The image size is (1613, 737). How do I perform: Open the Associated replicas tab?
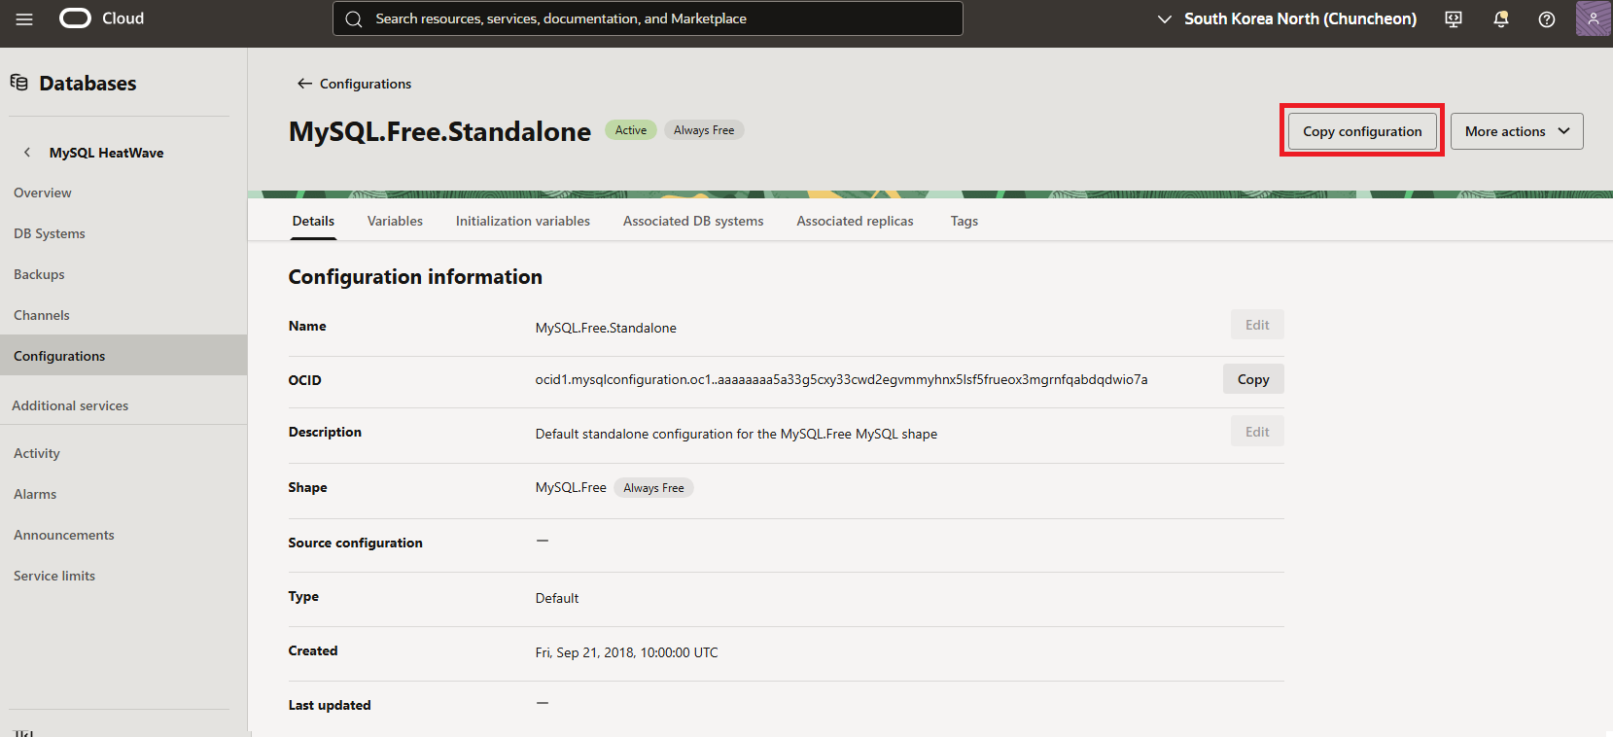click(855, 221)
